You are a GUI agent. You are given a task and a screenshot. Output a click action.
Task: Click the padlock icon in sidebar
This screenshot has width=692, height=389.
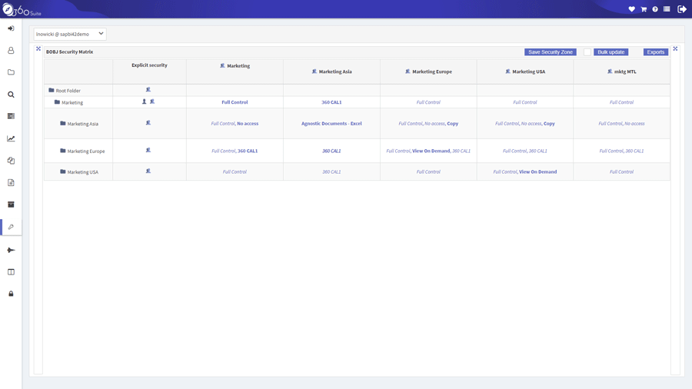11,294
